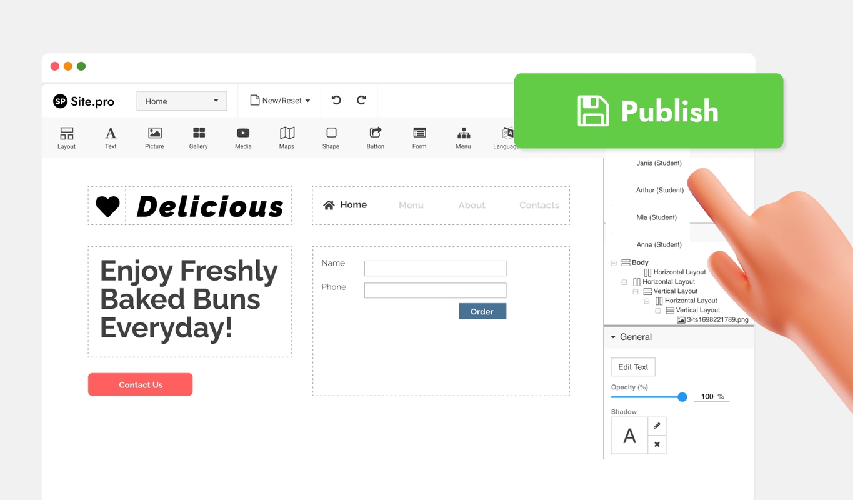Click the redo arrow icon
This screenshot has width=853, height=500.
pos(361,101)
